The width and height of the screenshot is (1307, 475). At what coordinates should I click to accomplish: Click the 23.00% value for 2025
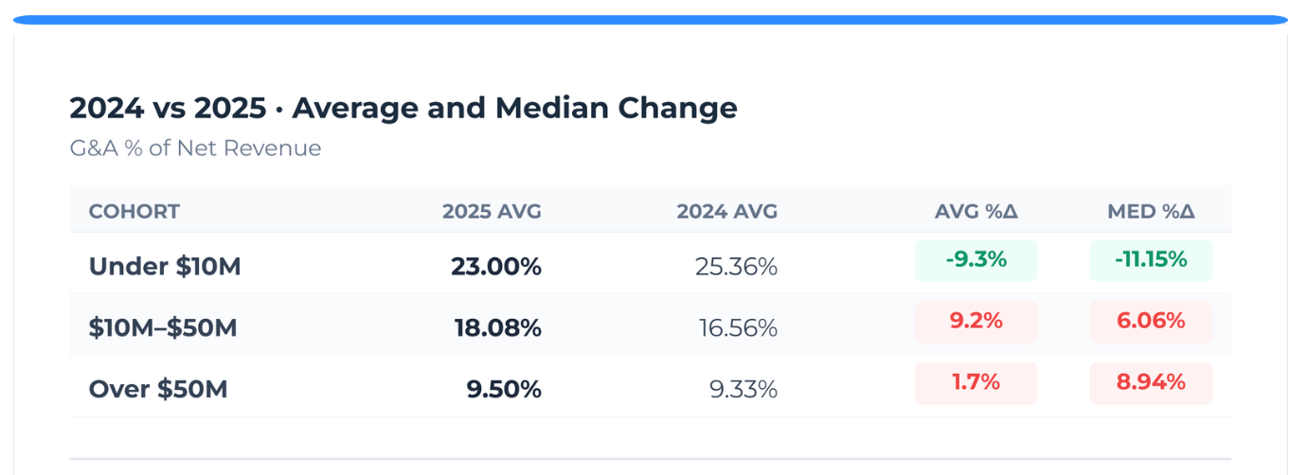[496, 267]
